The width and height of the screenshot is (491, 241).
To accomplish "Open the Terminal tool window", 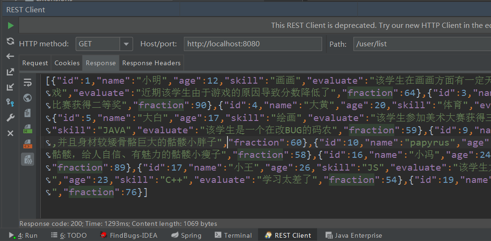I will coord(233,235).
